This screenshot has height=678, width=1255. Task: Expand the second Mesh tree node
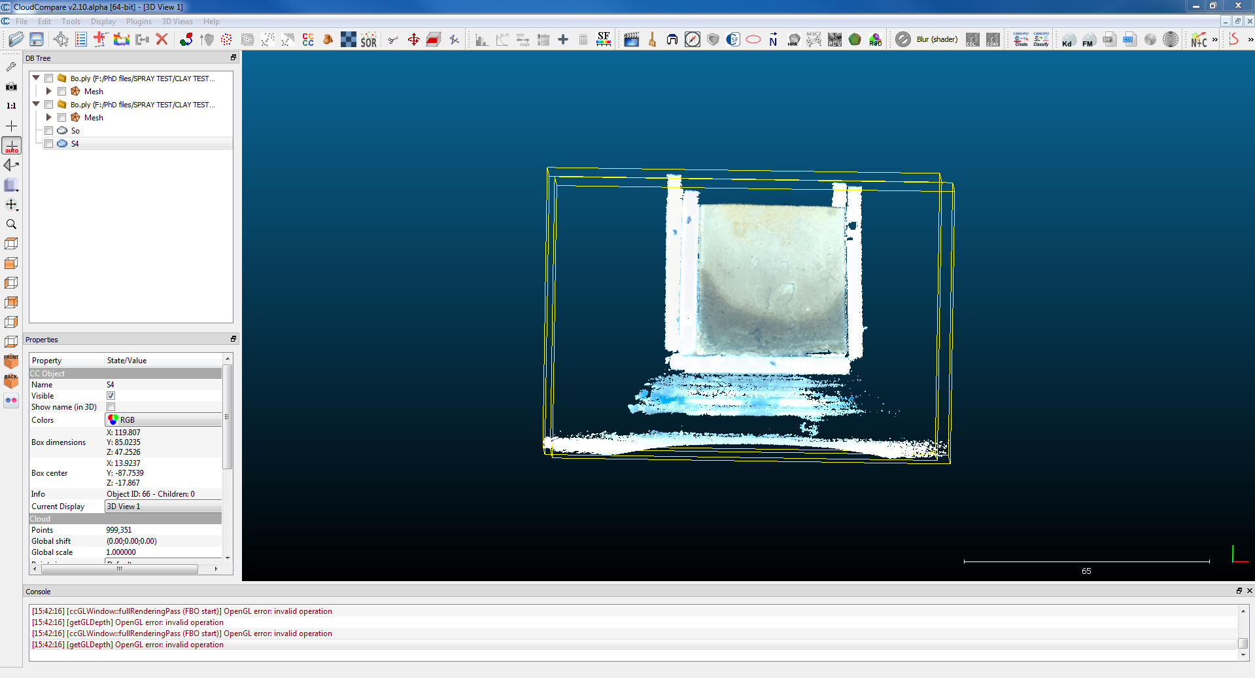(48, 117)
